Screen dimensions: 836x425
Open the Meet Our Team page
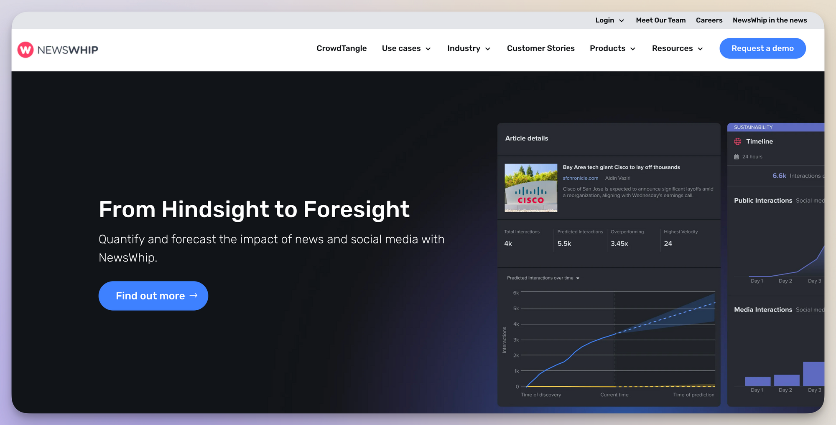coord(660,20)
